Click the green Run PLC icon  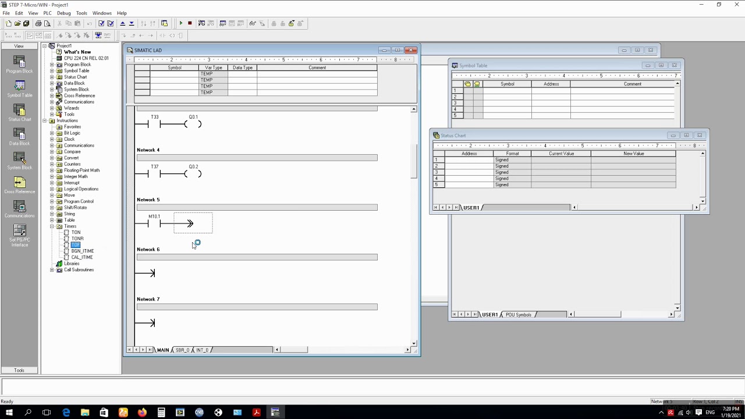(181, 23)
